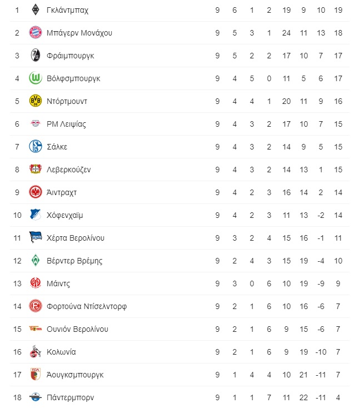
Task: Open the Φορτούνα Ντίσελντορφ team link
Action: pyautogui.click(x=87, y=306)
